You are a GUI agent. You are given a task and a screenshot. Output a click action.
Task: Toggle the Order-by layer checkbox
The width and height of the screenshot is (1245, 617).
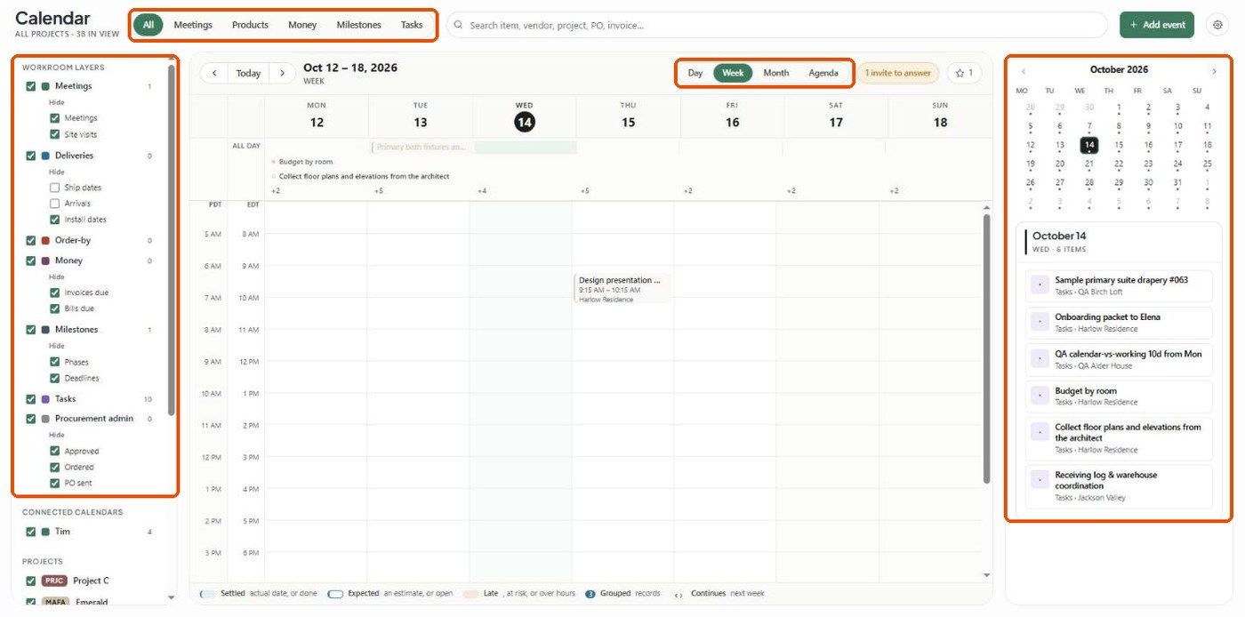coord(31,240)
